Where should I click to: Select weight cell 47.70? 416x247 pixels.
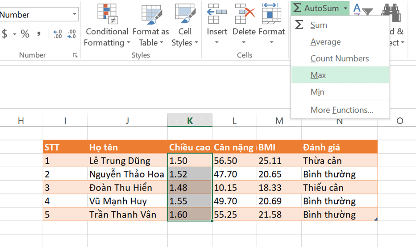tap(234, 174)
